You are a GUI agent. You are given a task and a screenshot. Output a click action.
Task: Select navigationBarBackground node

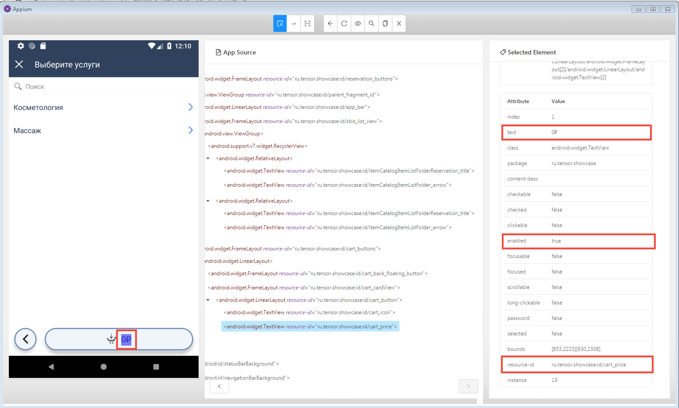tap(247, 378)
